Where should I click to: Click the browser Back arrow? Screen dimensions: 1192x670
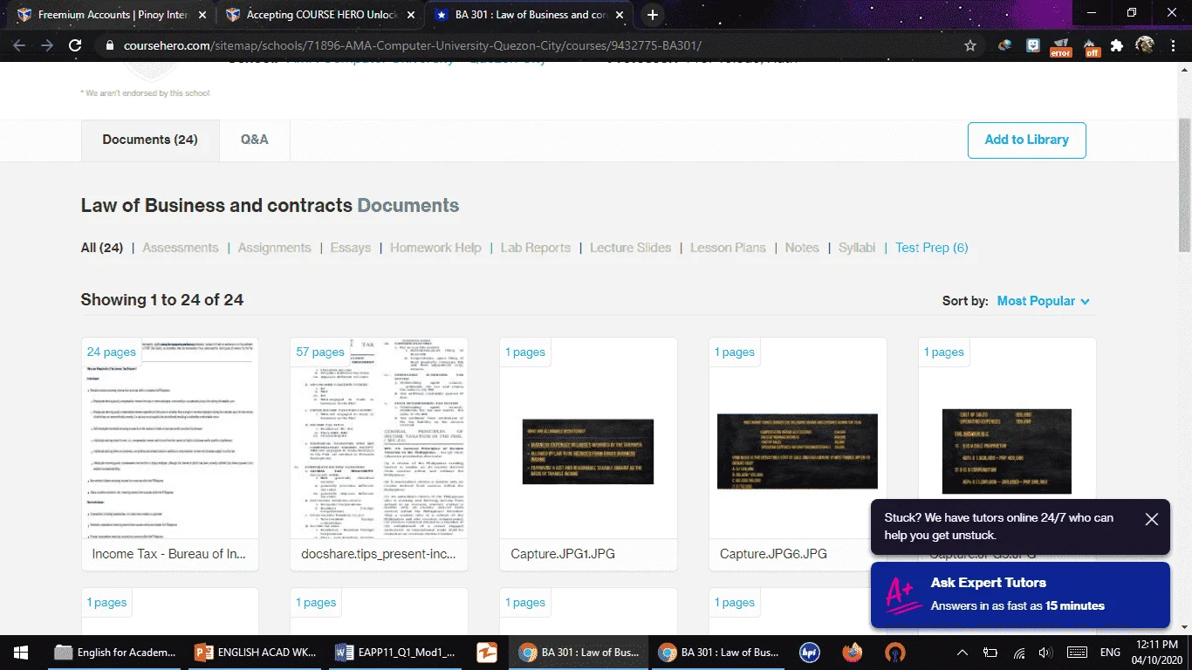pos(19,45)
